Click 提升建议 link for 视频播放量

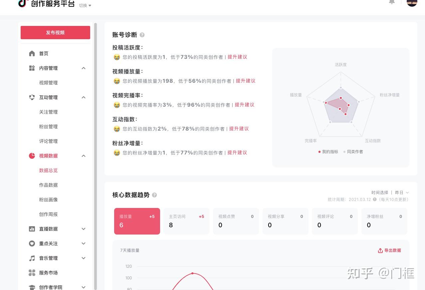point(246,81)
